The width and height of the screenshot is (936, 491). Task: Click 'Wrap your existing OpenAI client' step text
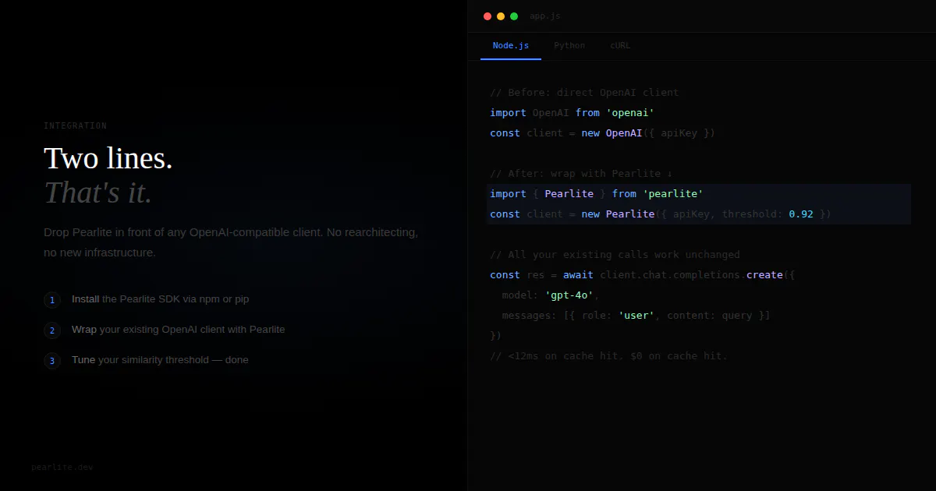pyautogui.click(x=178, y=329)
